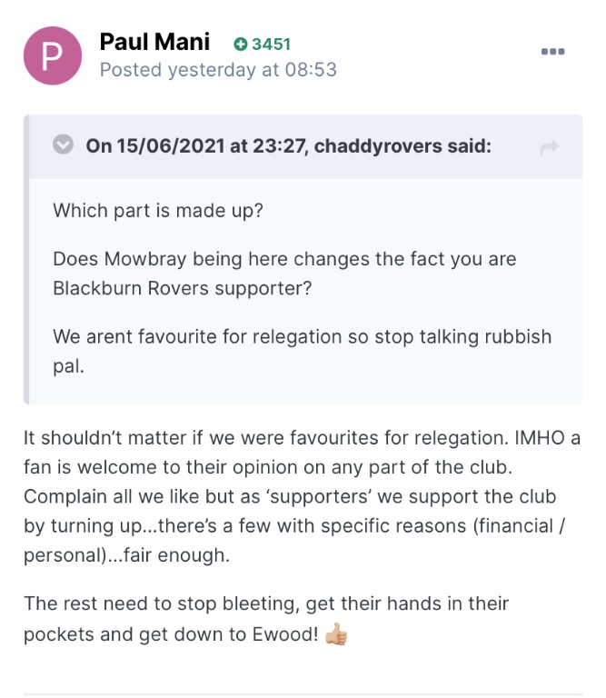Open the Paul Mani profile link

click(x=154, y=42)
